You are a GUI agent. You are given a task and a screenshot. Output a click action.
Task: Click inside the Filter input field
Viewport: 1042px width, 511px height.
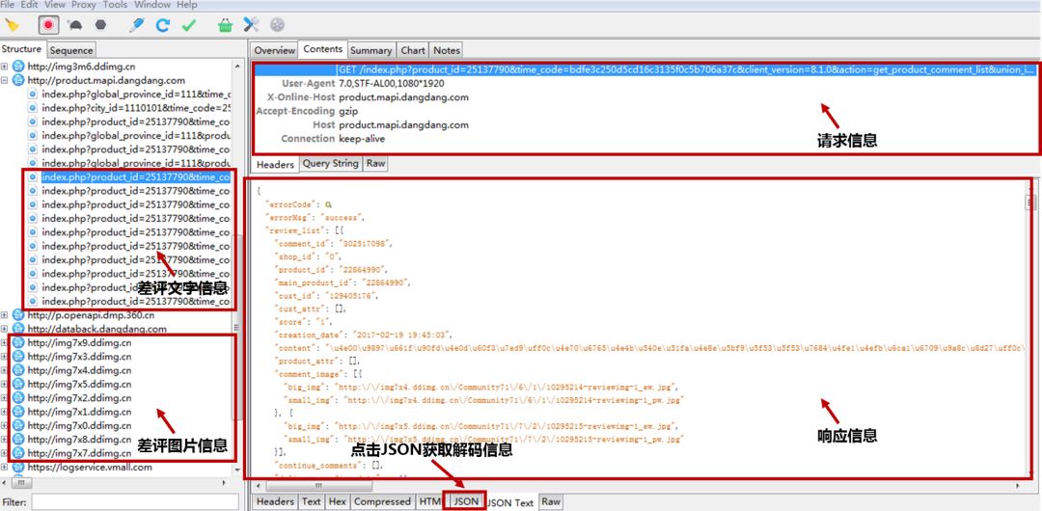point(135,502)
